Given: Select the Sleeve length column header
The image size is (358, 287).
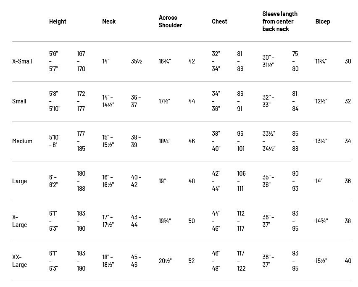Looking at the screenshot, I should (x=280, y=21).
